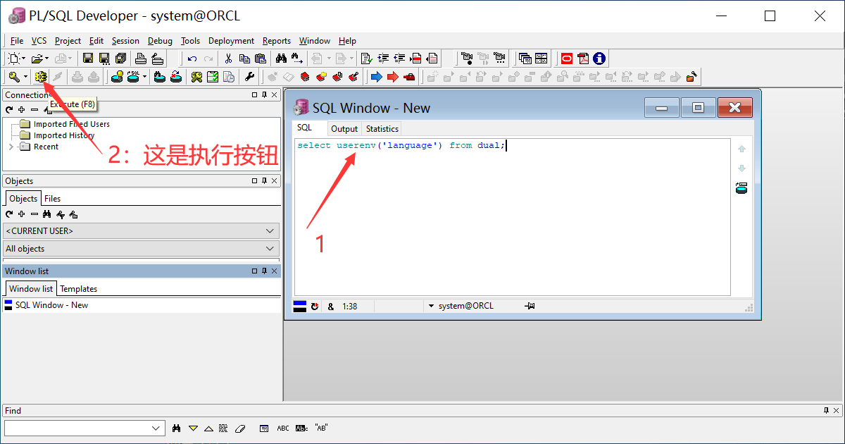Click the SQL editor text area

512,217
